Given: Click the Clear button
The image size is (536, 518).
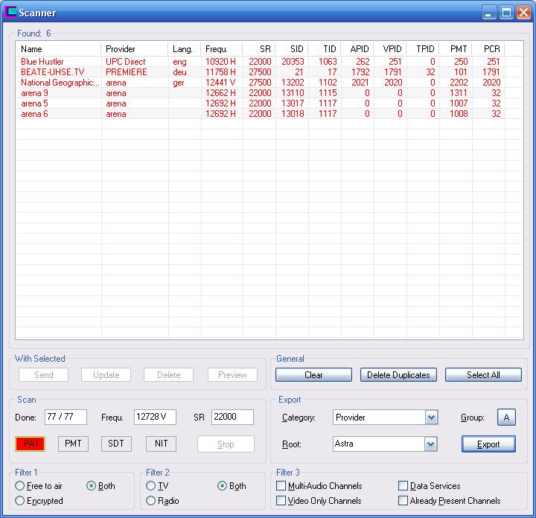Looking at the screenshot, I should [x=313, y=375].
